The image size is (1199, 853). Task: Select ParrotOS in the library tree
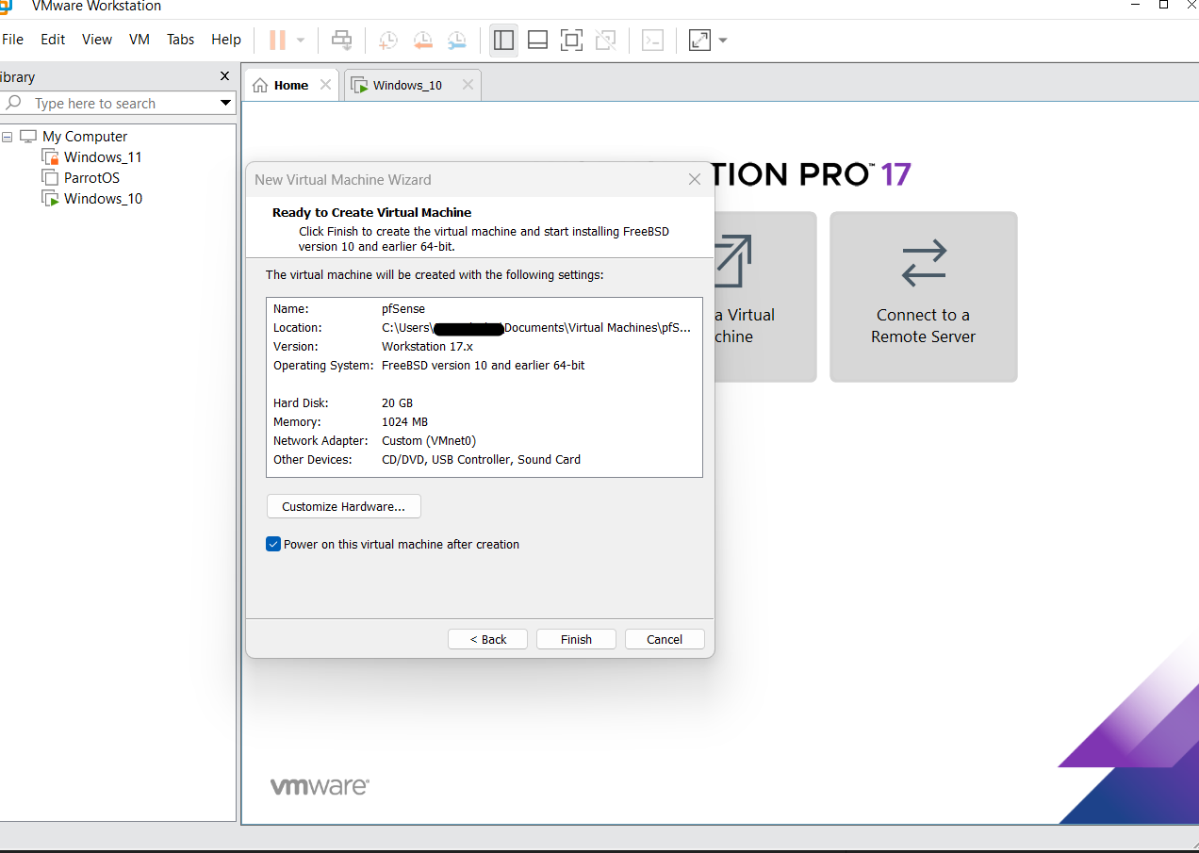(91, 178)
